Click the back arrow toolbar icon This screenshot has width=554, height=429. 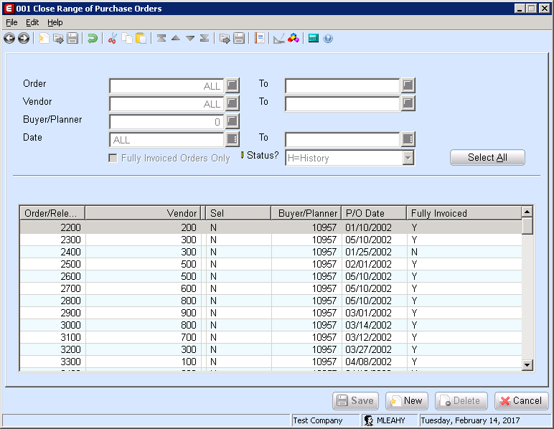pyautogui.click(x=9, y=38)
